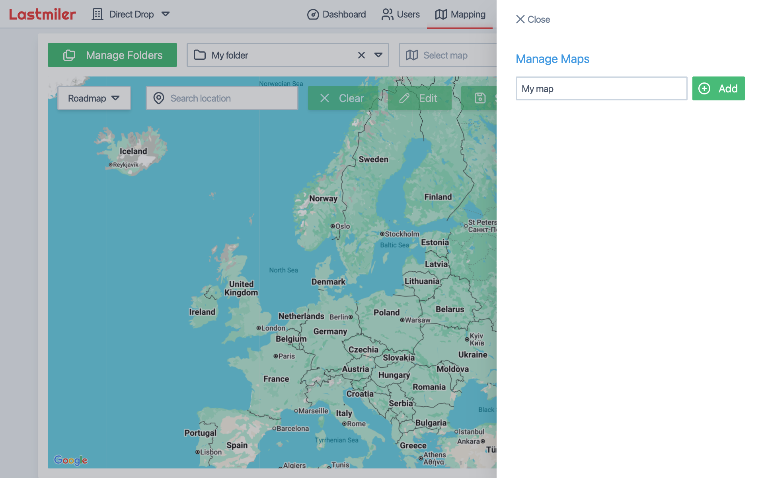Switch to the Mapping tab
This screenshot has height=478, width=764.
(460, 14)
